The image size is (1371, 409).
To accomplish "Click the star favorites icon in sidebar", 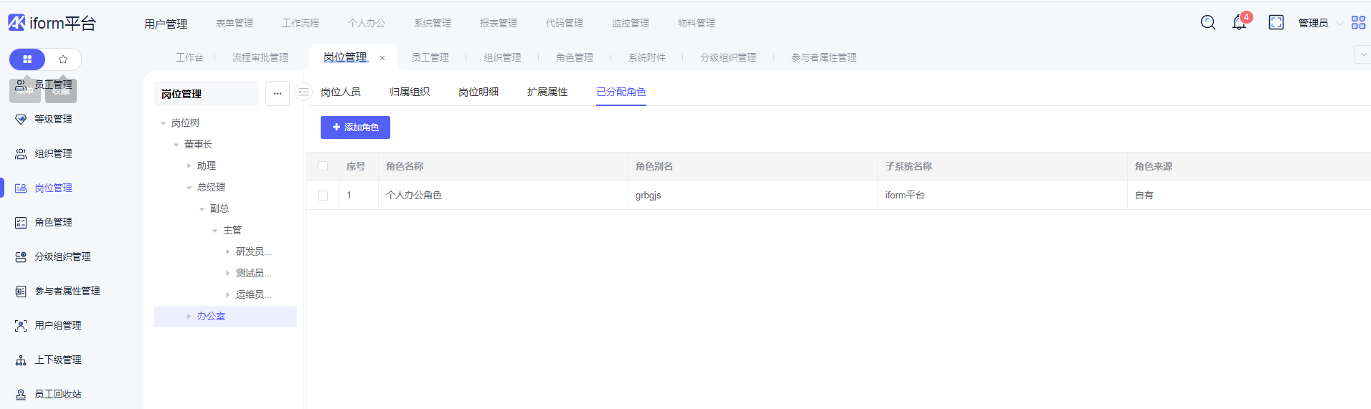I will (63, 59).
